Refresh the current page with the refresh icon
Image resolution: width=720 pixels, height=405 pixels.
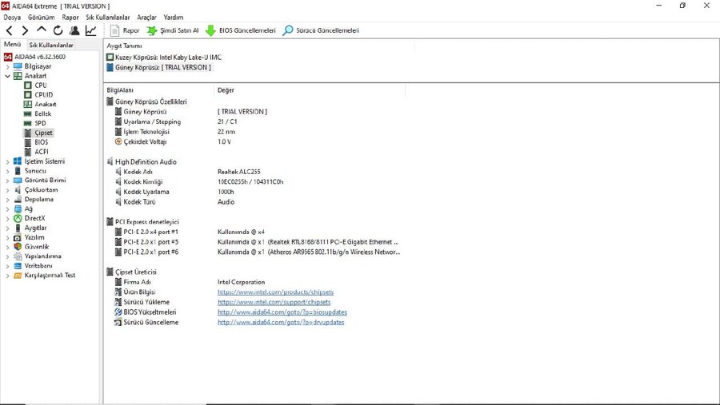[x=58, y=30]
